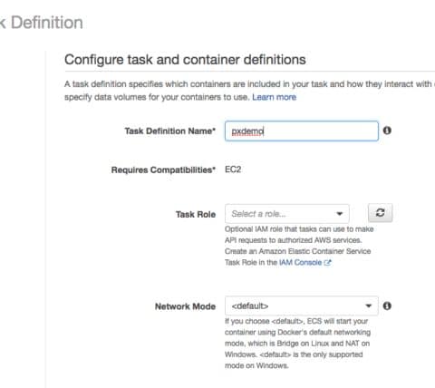Open the Learn more link

274,97
